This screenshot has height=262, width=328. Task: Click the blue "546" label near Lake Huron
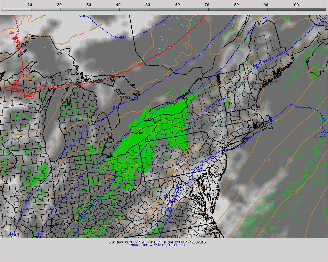pyautogui.click(x=116, y=107)
